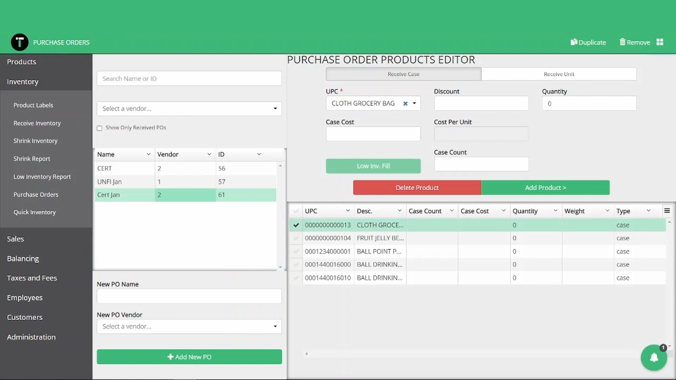Open the Balancing menu
676x380 pixels.
point(23,259)
